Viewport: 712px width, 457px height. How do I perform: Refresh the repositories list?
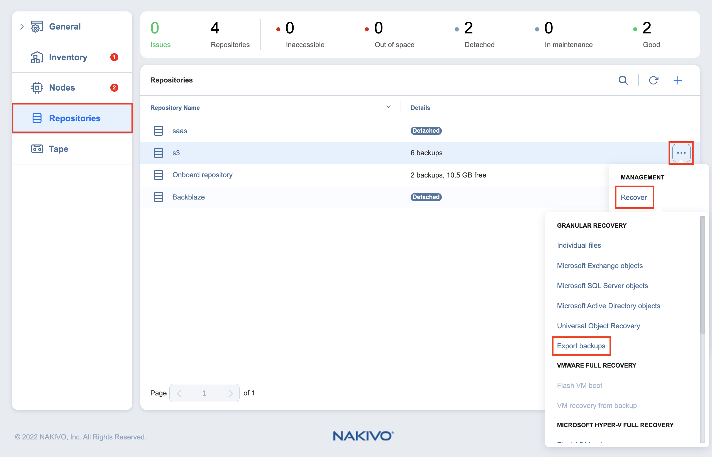(654, 80)
